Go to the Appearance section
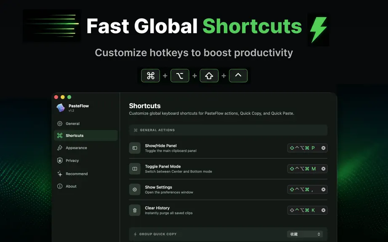 pyautogui.click(x=85, y=147)
